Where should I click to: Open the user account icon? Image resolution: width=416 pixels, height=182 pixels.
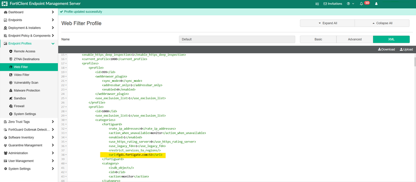(376, 4)
